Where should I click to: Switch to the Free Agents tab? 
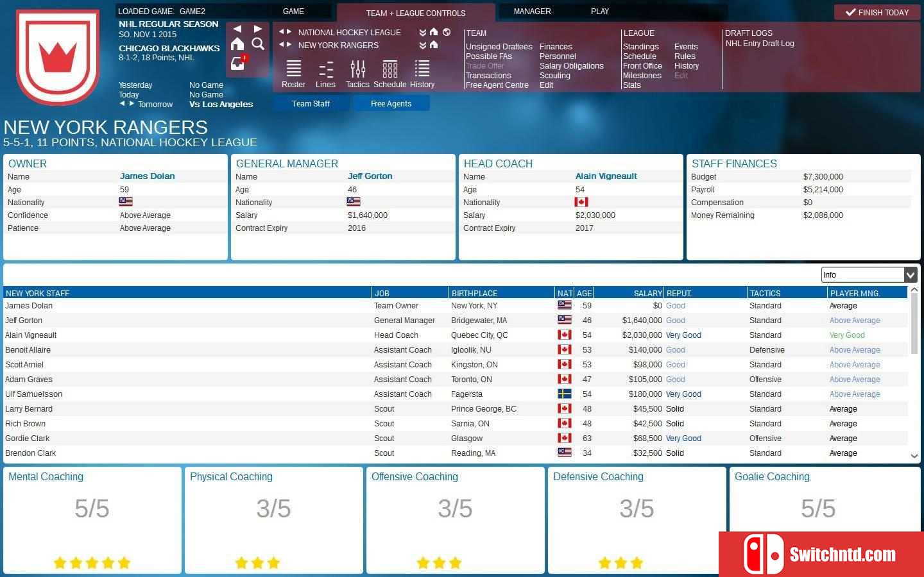(391, 103)
